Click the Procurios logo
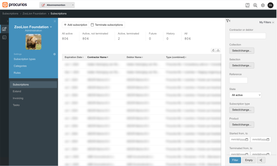 [x=15, y=5]
